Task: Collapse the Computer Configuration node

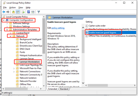Action: (x=4, y=20)
